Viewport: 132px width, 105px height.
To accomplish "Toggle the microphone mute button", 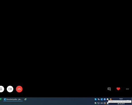I will click(1, 89).
